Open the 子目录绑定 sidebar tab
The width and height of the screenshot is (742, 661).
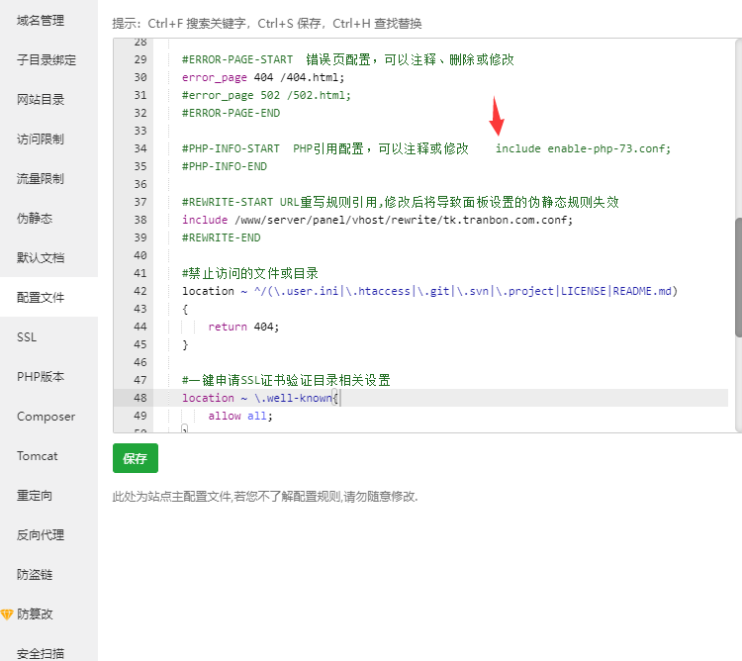coord(46,60)
